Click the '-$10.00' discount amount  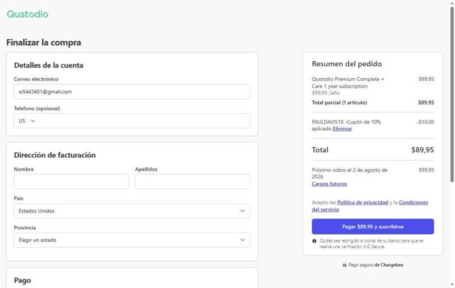425,122
